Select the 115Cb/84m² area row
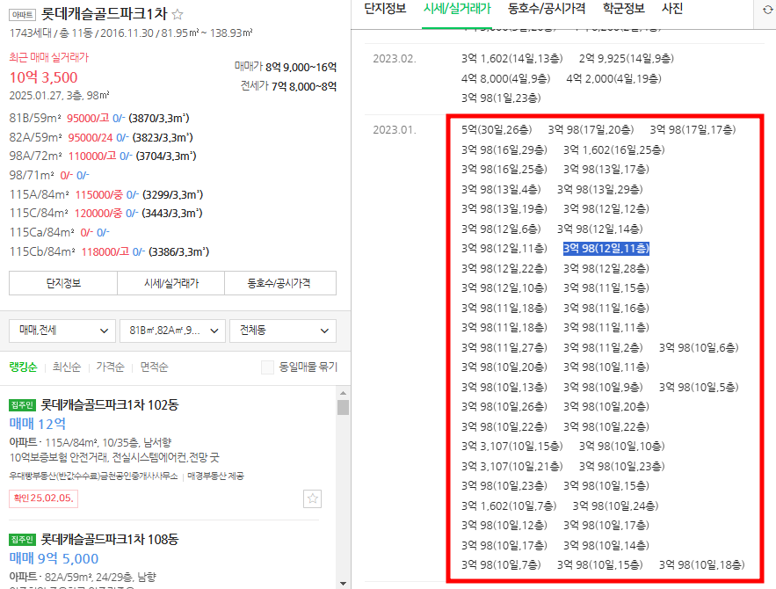 [x=109, y=251]
